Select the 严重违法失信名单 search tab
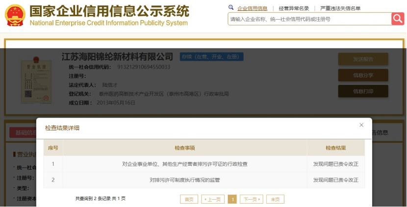407x207 pixels. [x=340, y=8]
